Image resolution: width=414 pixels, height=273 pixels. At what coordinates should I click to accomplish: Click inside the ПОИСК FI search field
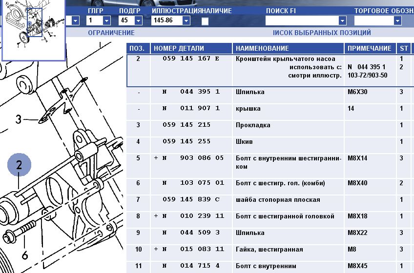(302, 20)
